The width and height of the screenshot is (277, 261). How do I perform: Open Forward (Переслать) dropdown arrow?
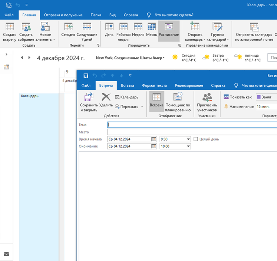[142, 107]
